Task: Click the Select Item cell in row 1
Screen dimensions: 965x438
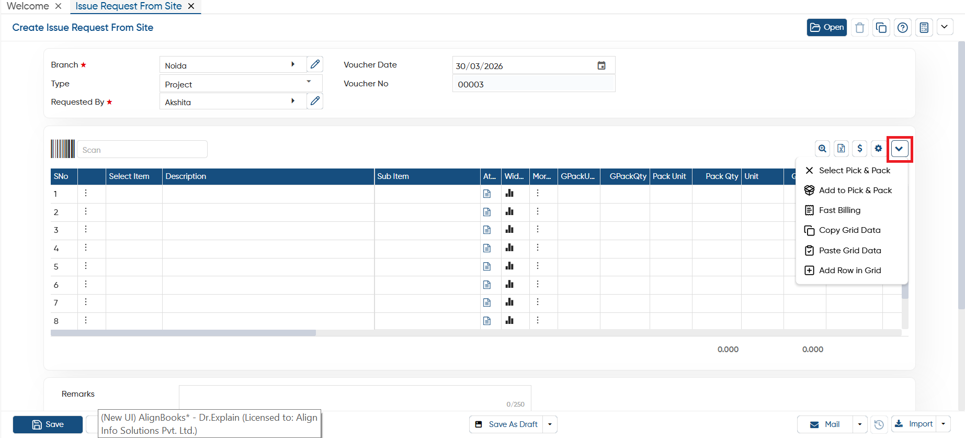Action: [134, 194]
